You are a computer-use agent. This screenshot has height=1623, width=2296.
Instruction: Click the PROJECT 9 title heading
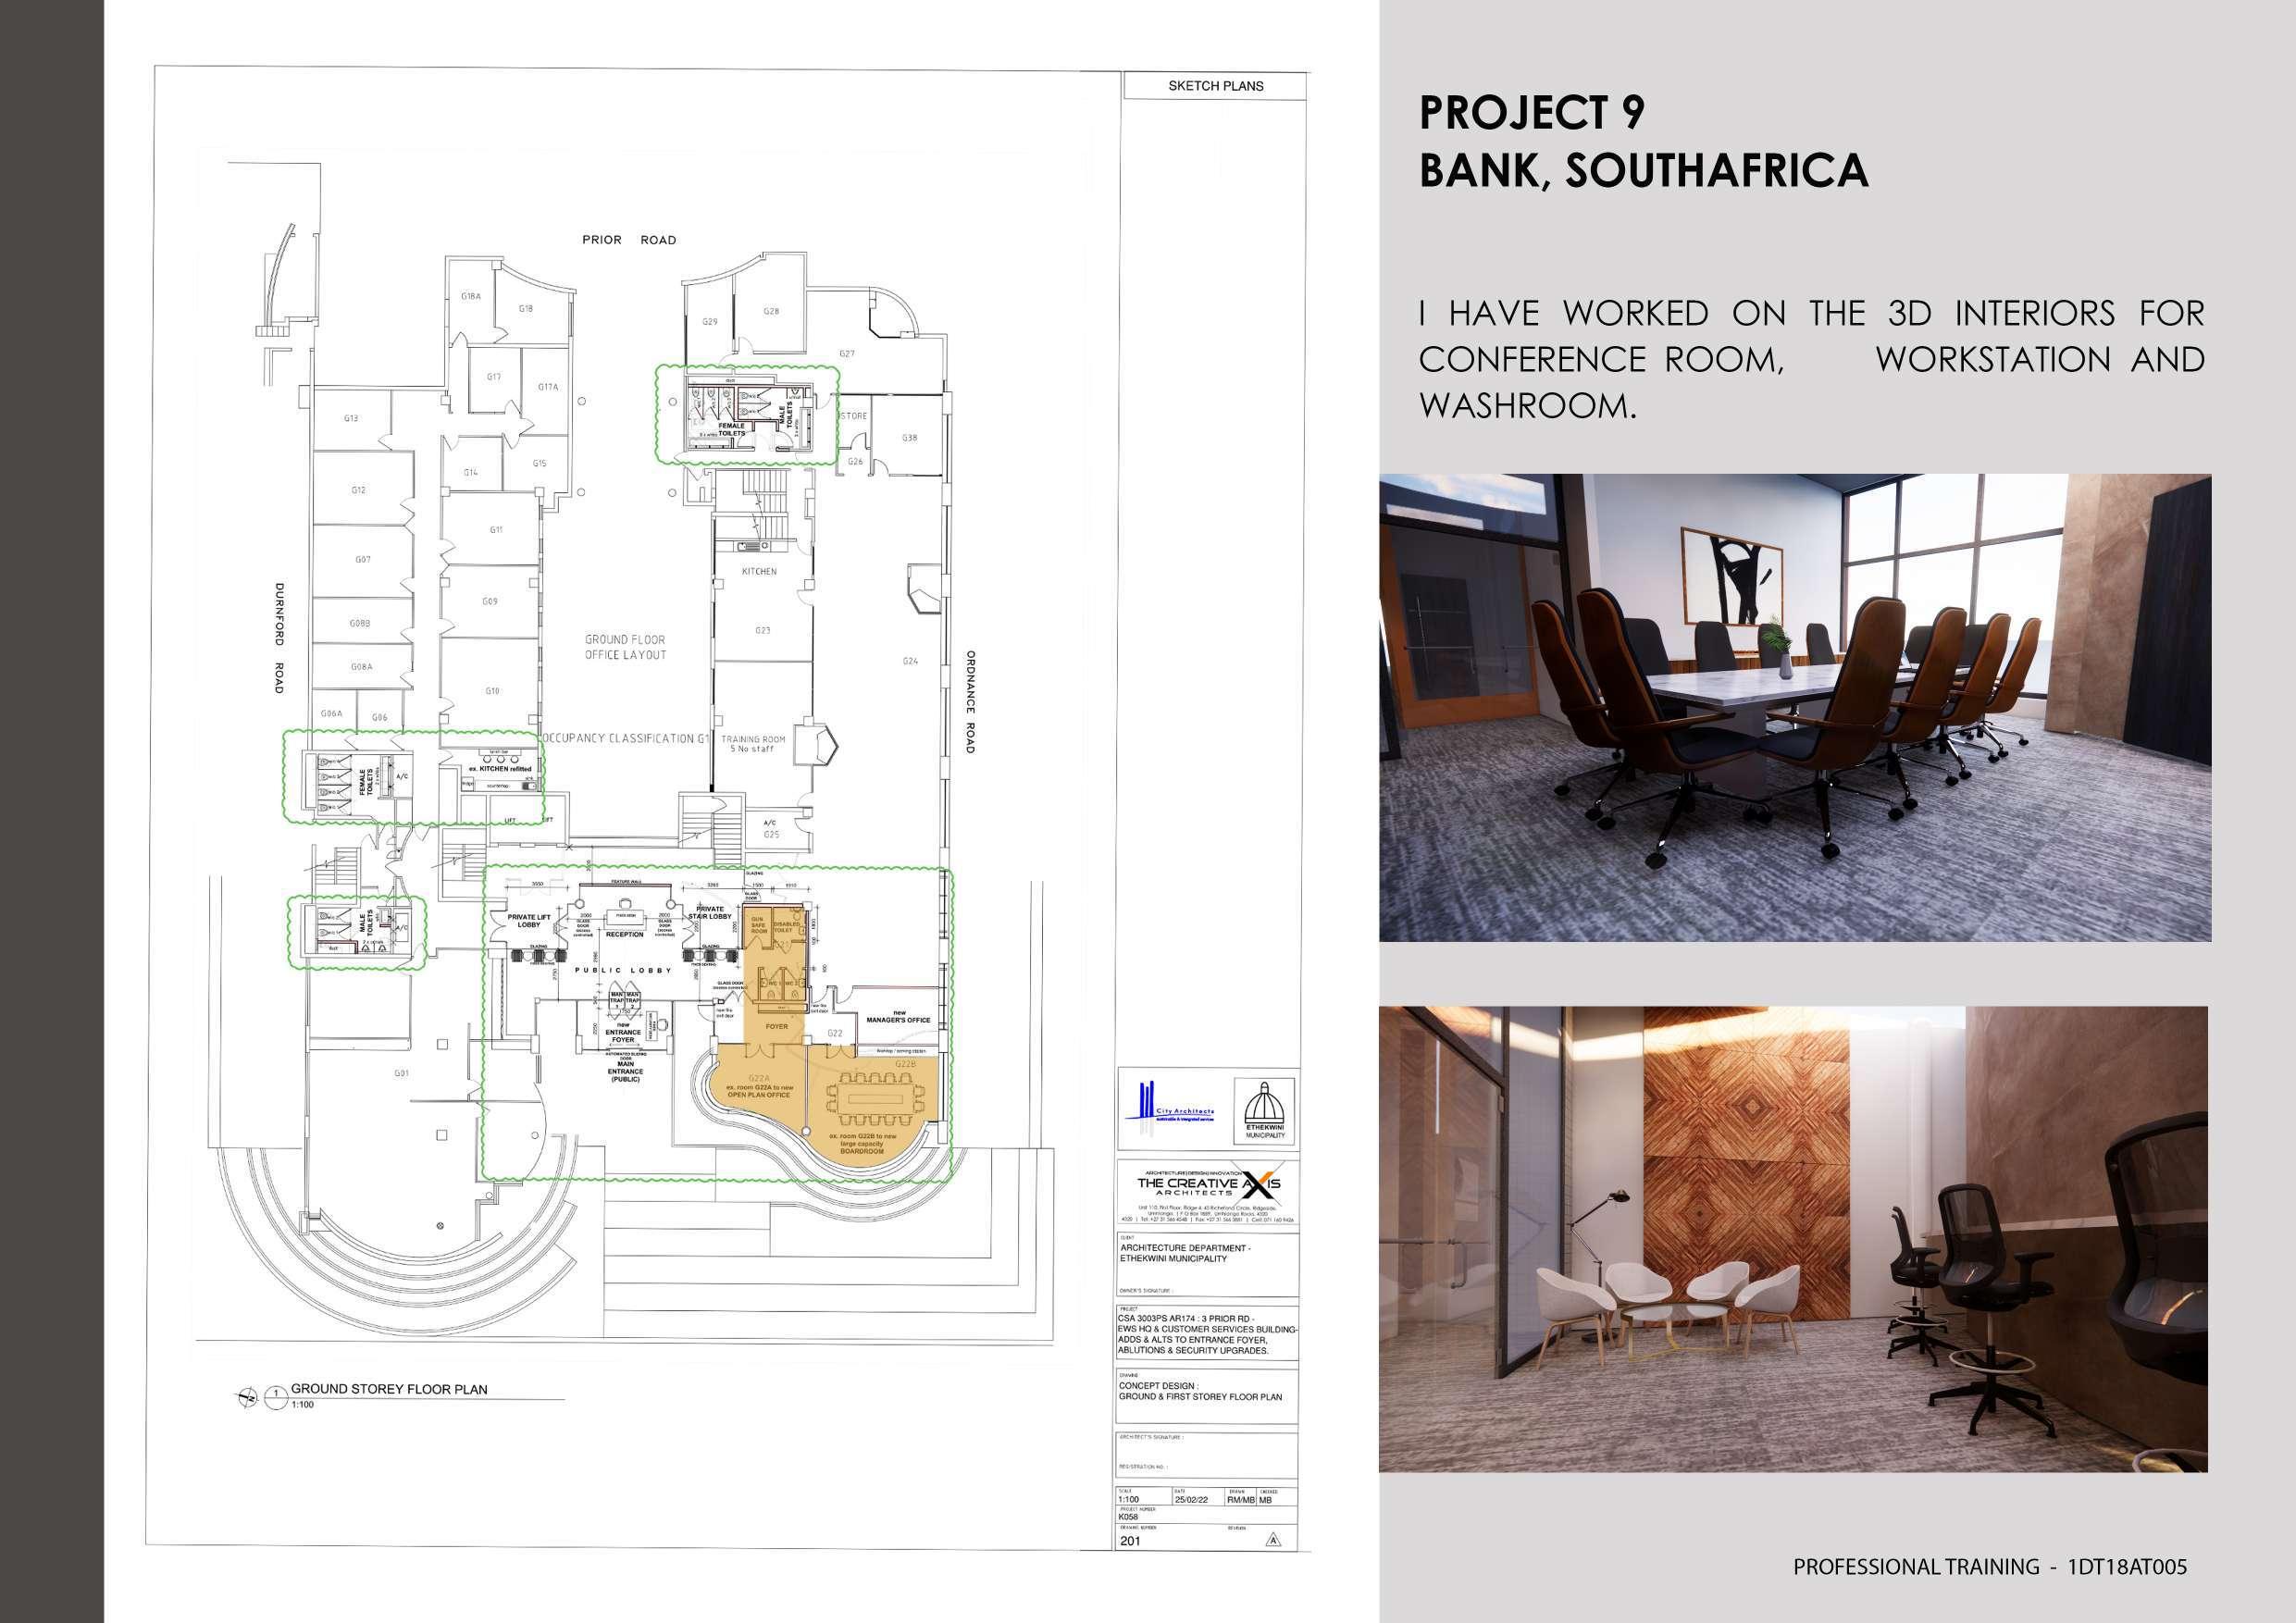pos(1531,113)
